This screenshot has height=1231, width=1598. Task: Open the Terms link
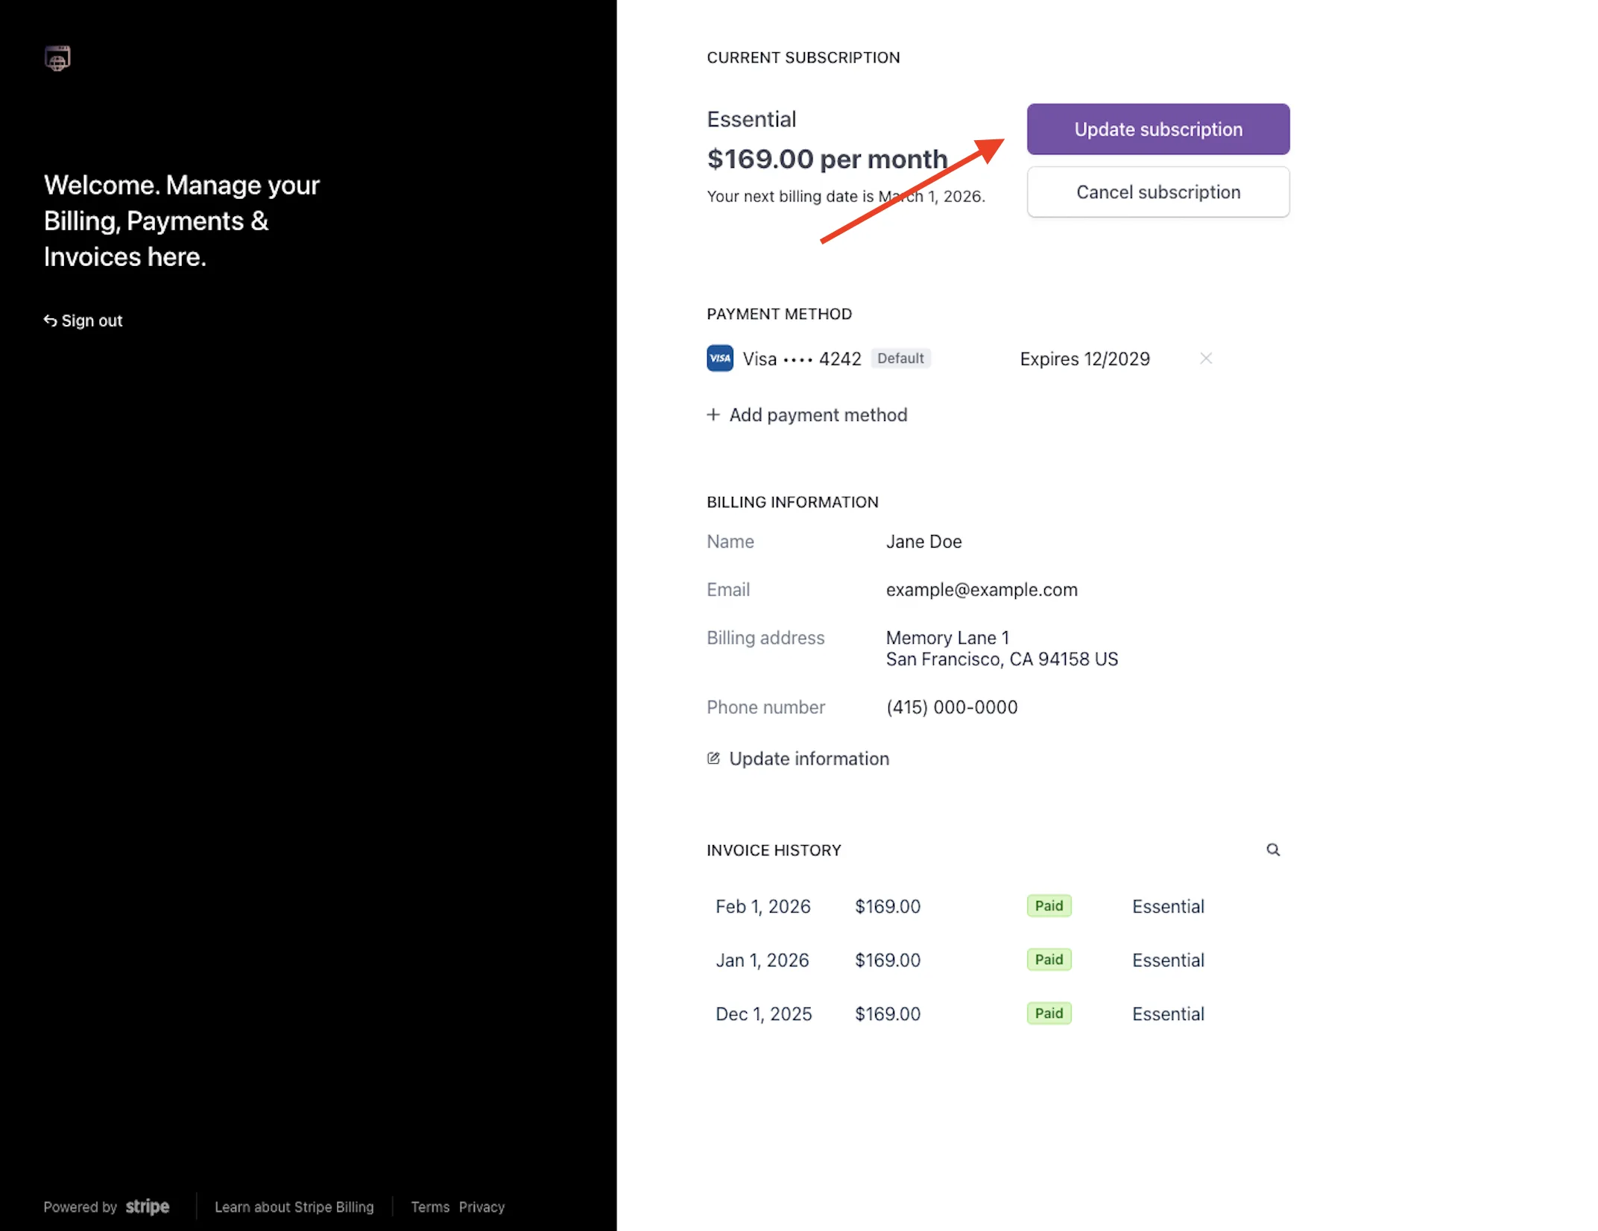pyautogui.click(x=430, y=1206)
